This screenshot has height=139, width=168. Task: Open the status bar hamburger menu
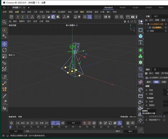coord(3,136)
